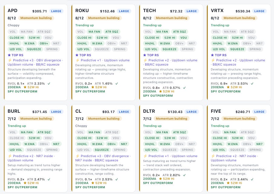The height and width of the screenshot is (194, 274).
Task: Click the ATR checkmark on VRTX card
Action: [252, 83]
